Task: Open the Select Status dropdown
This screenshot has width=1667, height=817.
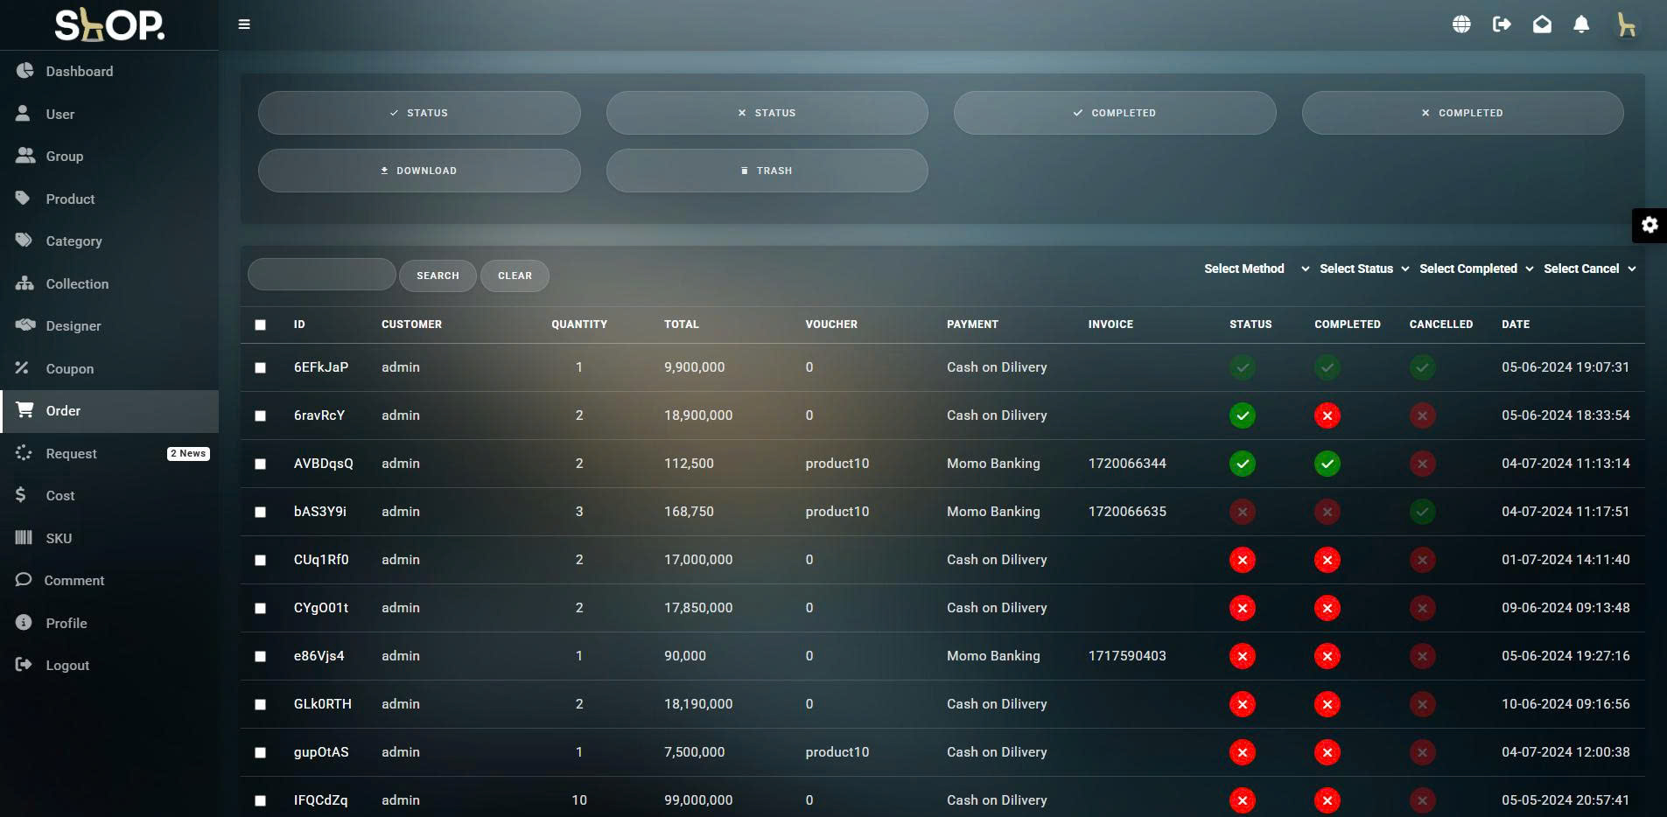Action: pyautogui.click(x=1363, y=269)
